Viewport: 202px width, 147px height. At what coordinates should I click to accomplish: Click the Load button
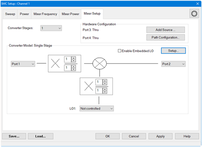[40, 136]
